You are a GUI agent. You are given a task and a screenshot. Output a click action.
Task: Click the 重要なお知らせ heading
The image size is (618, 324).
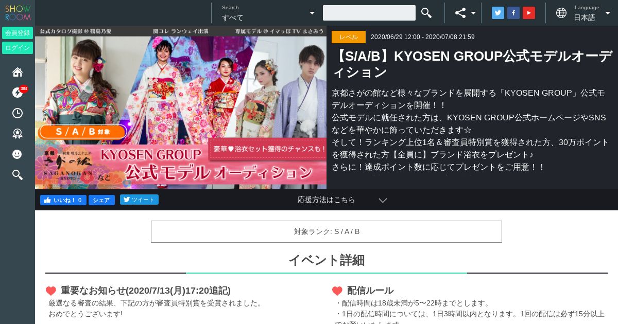tap(146, 291)
